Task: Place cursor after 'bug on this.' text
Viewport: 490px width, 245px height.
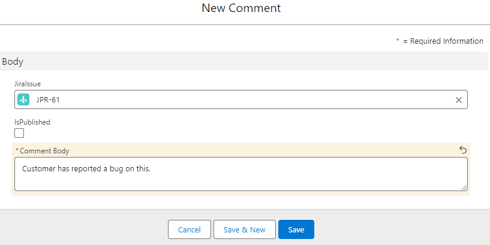Action: pyautogui.click(x=151, y=169)
